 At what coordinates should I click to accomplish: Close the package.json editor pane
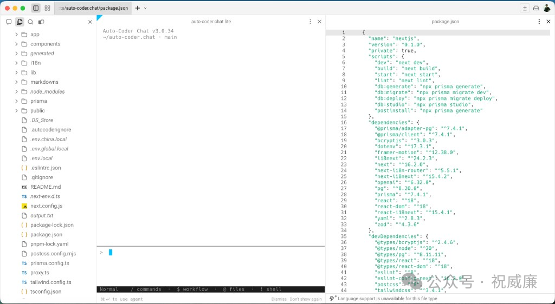click(548, 22)
